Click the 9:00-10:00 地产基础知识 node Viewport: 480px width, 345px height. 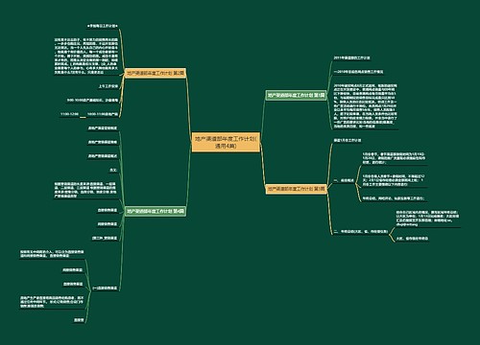pos(92,101)
